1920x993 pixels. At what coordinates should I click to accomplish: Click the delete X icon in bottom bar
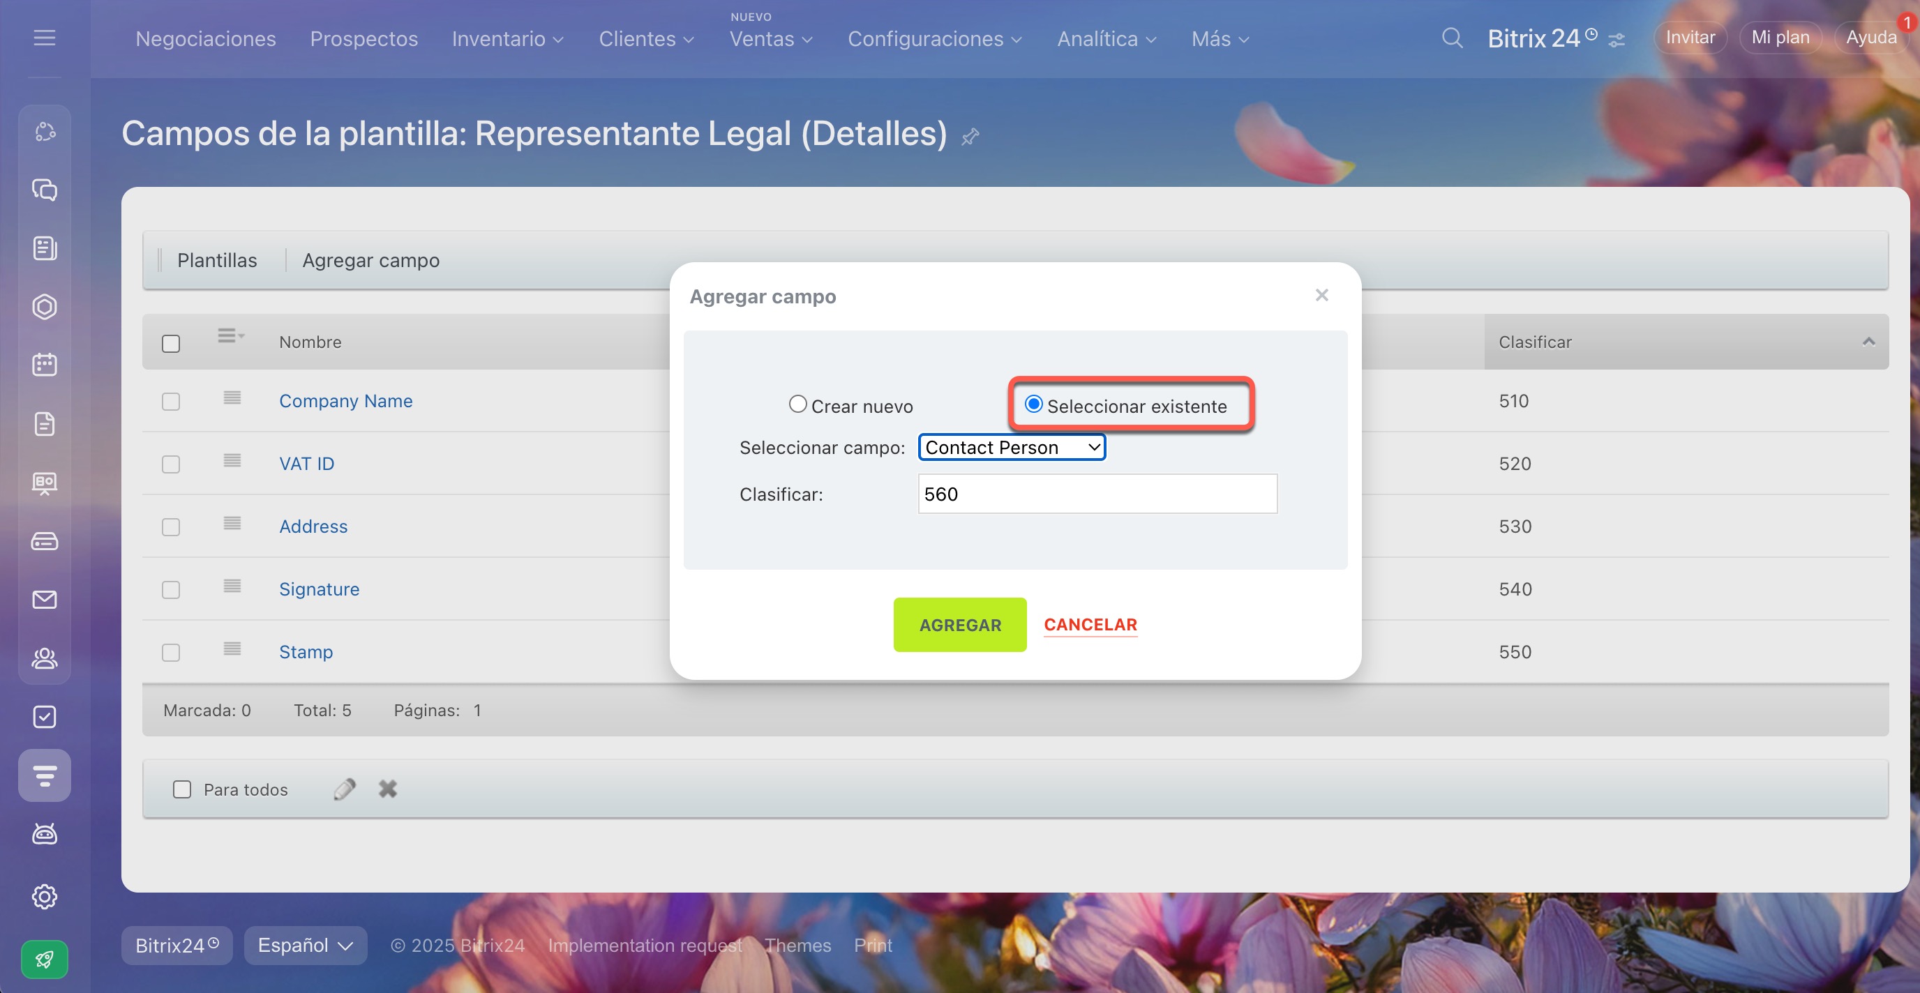click(x=388, y=789)
